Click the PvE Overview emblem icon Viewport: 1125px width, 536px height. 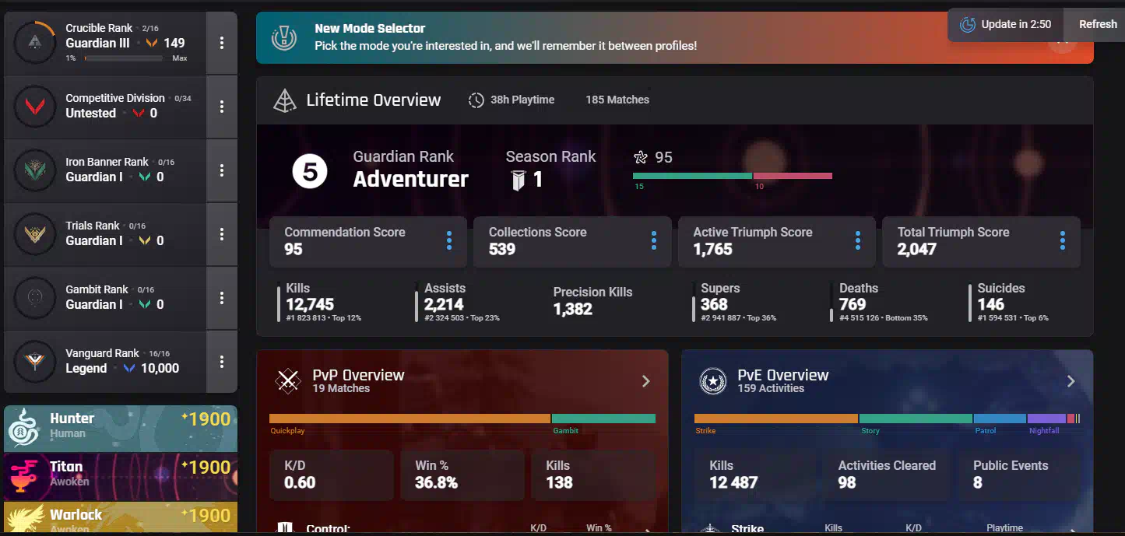coord(712,381)
